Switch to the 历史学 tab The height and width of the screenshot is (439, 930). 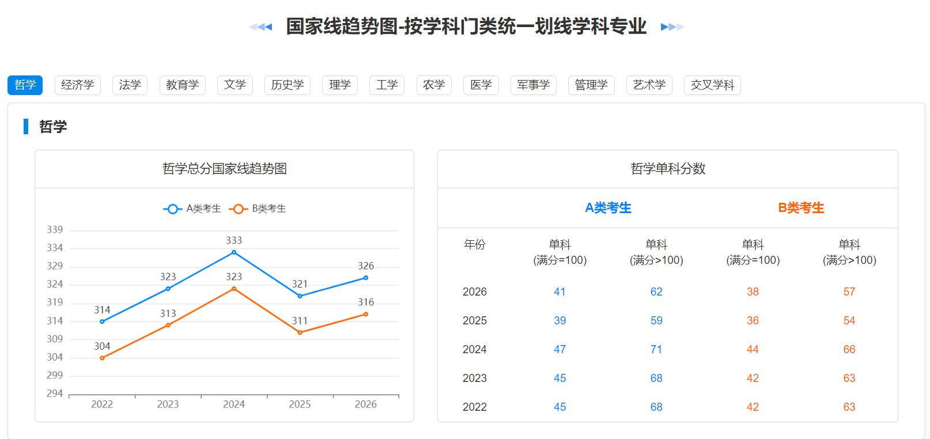pyautogui.click(x=288, y=85)
